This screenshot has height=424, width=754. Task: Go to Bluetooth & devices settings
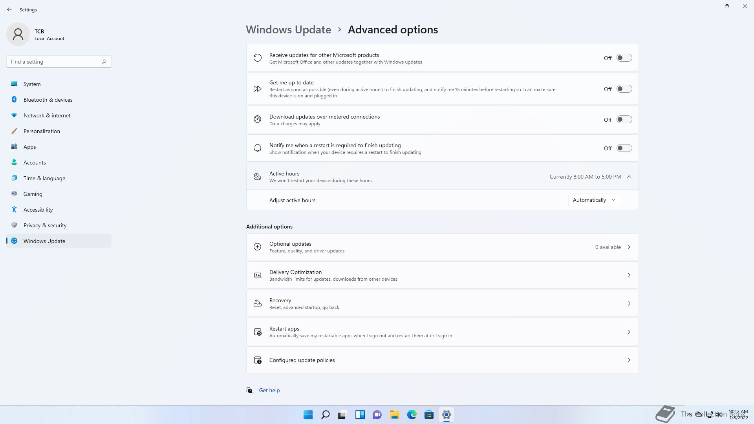[x=59, y=100]
